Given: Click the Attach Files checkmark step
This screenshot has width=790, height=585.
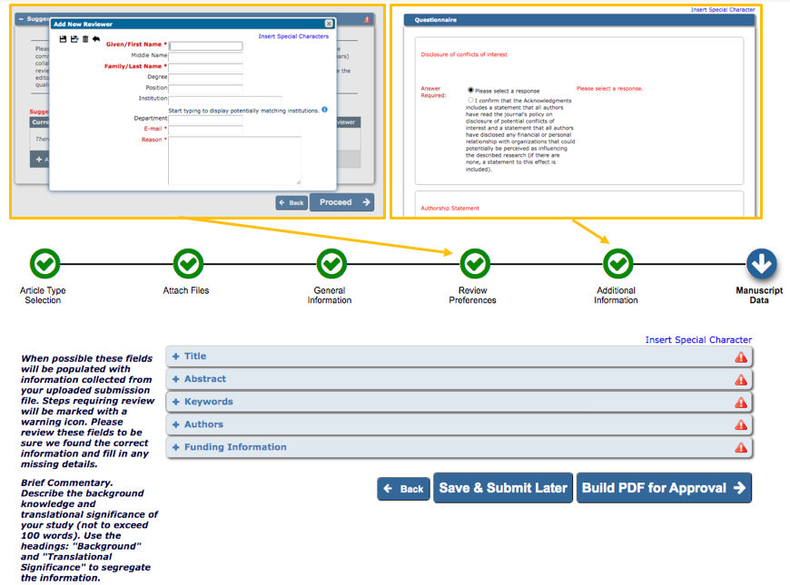Looking at the screenshot, I should pyautogui.click(x=188, y=263).
